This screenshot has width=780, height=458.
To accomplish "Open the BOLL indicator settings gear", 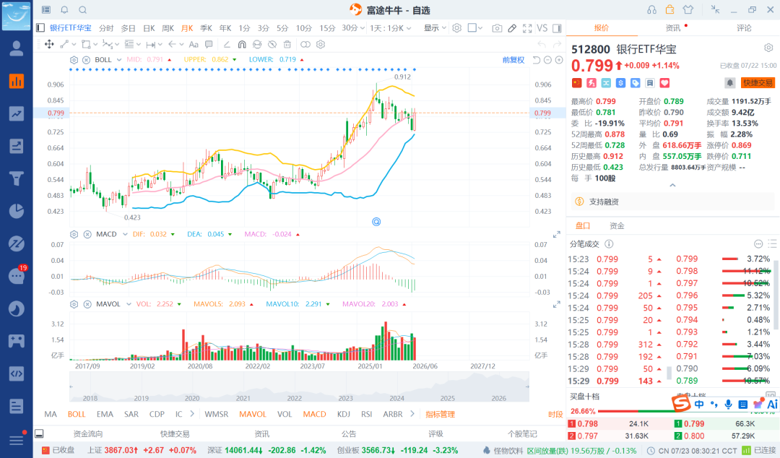I will pos(74,60).
